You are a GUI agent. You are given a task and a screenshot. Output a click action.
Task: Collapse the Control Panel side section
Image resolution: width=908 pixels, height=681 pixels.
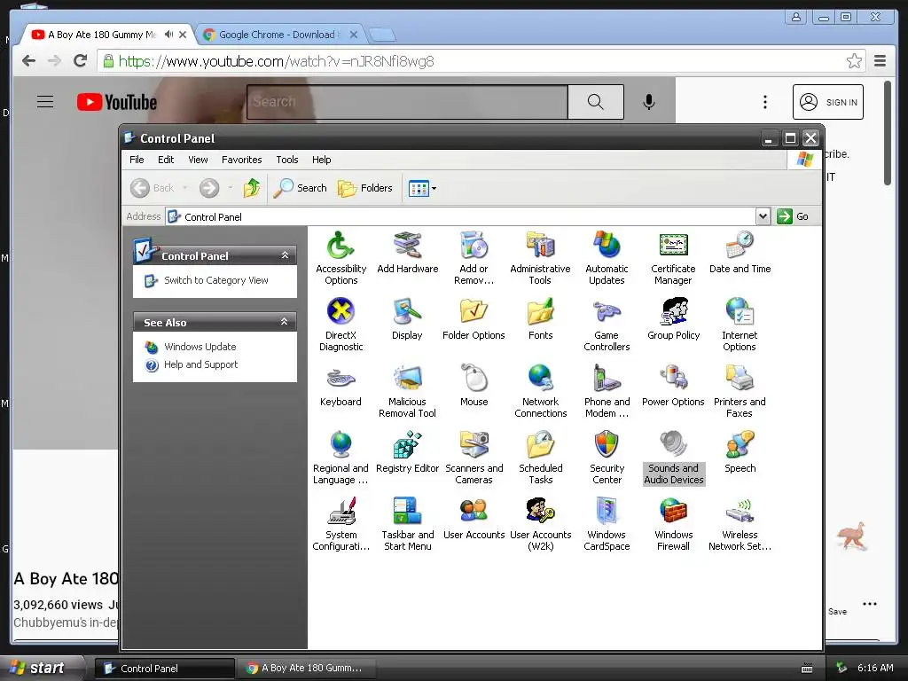click(285, 255)
